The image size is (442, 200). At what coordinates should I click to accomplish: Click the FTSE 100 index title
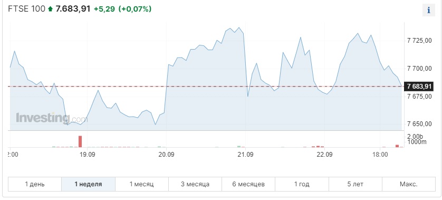click(26, 9)
